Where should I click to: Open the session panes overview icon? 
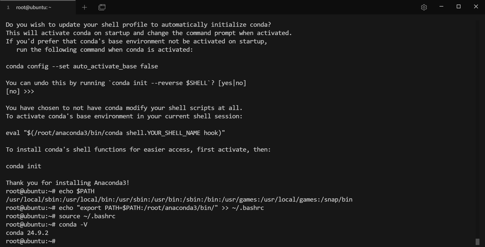pyautogui.click(x=102, y=7)
